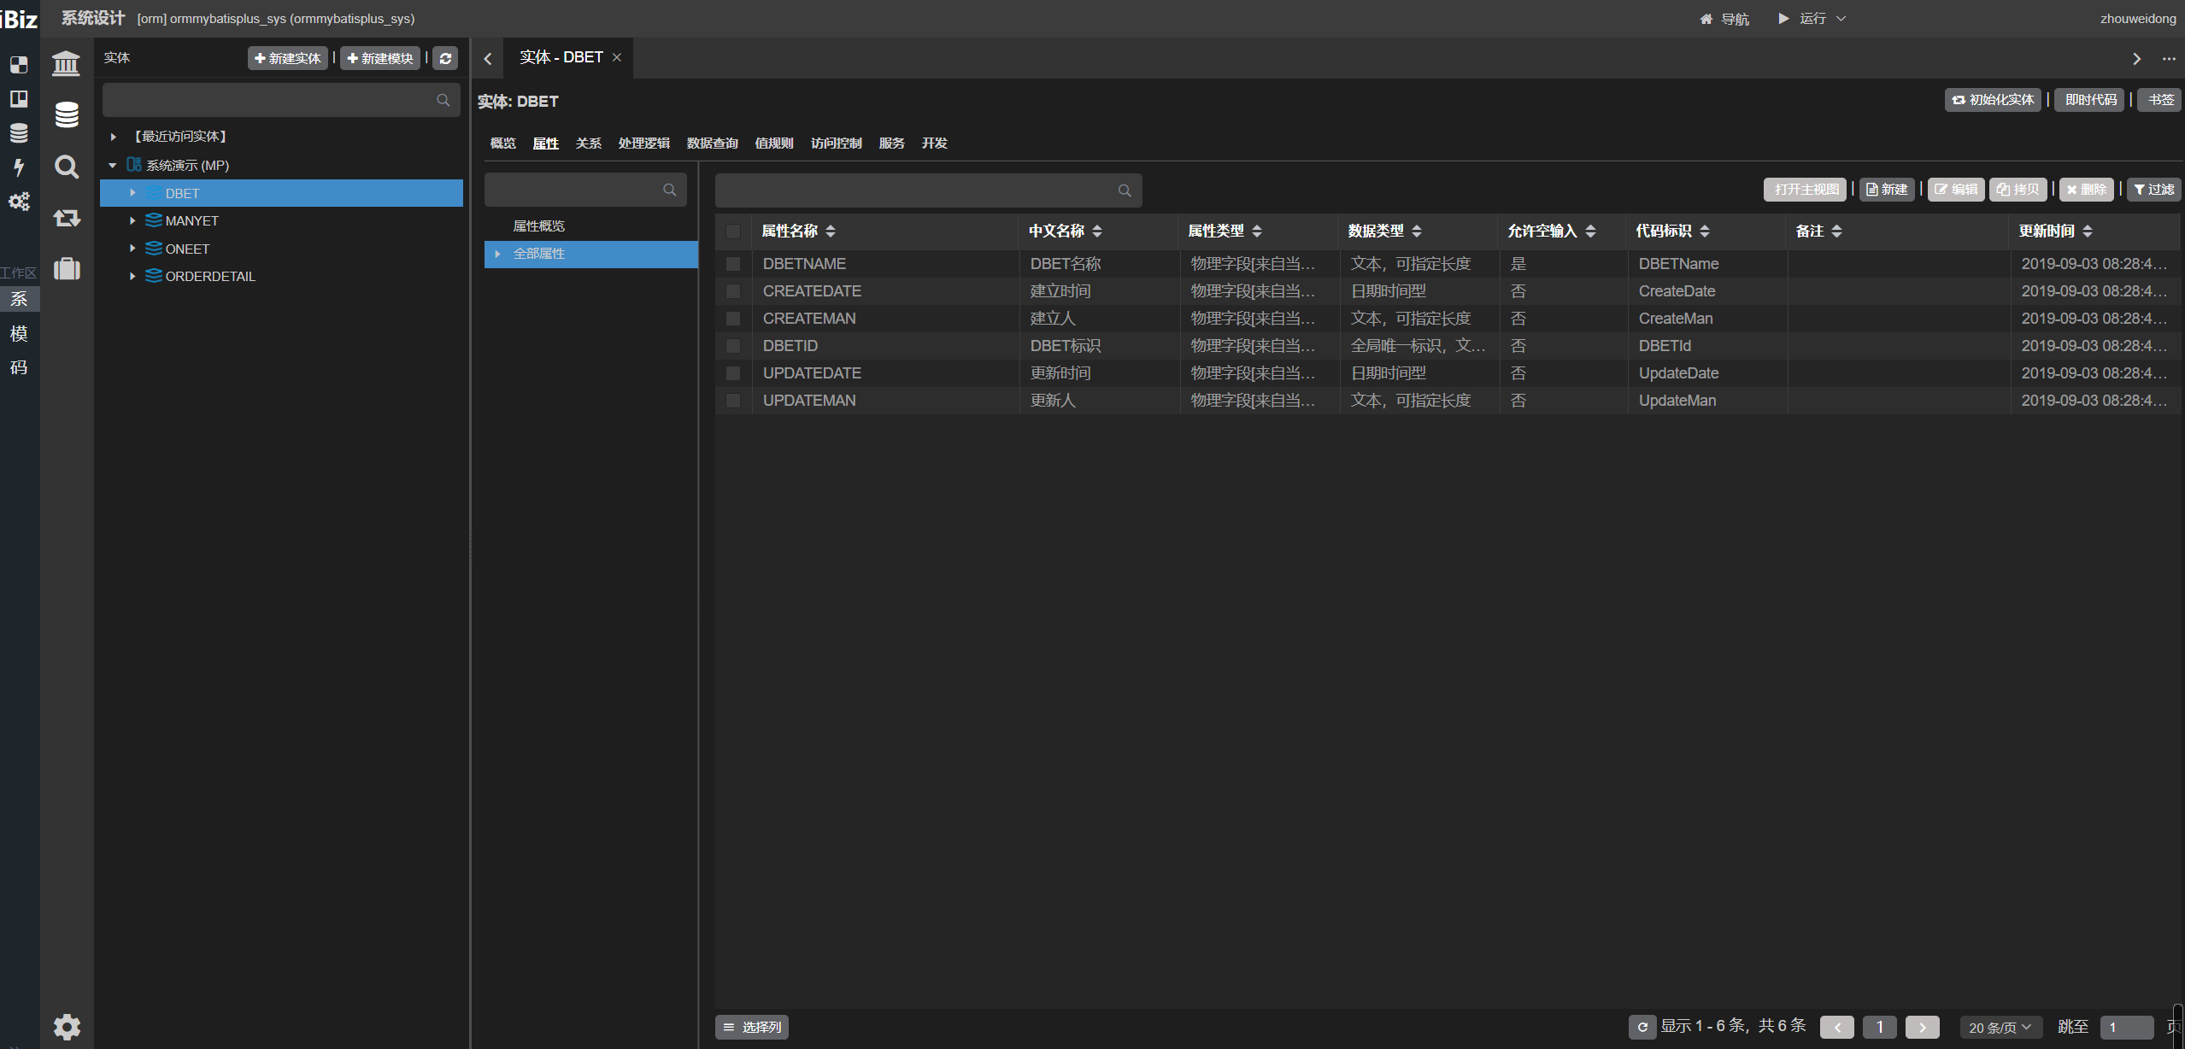
Task: Go to next page in pagination
Action: pyautogui.click(x=1923, y=1027)
